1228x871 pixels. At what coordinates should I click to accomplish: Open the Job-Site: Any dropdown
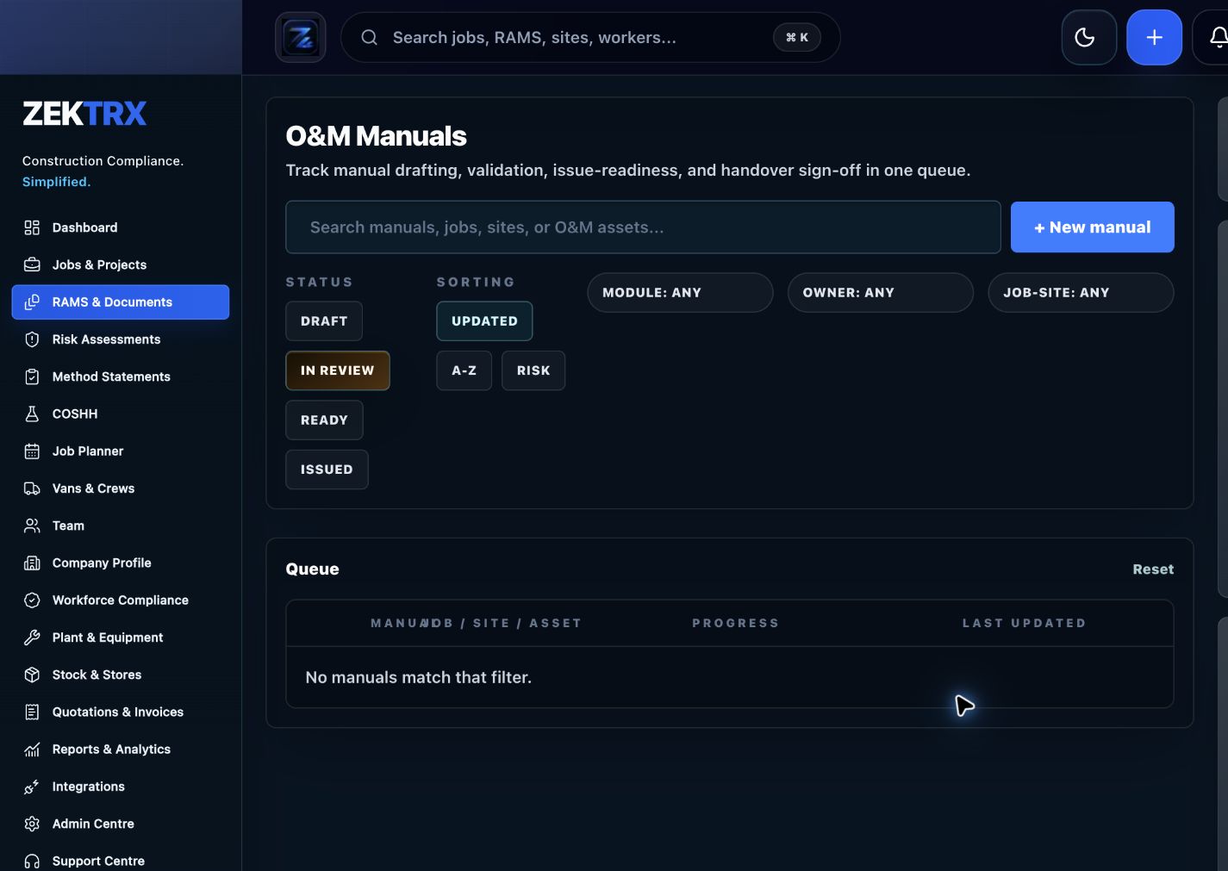1081,293
